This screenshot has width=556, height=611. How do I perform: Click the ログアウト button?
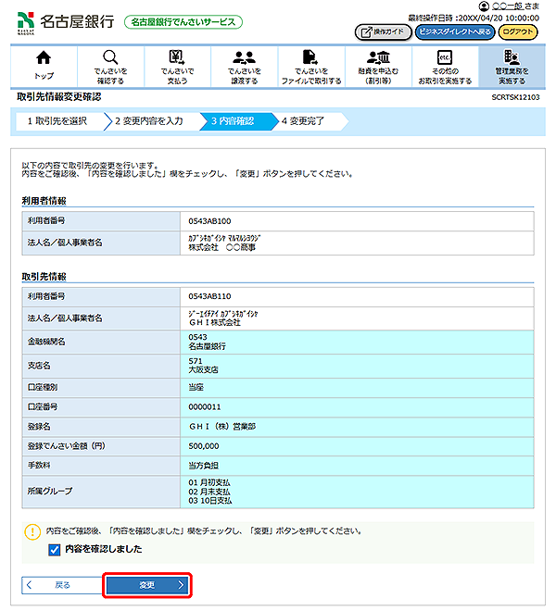[517, 31]
